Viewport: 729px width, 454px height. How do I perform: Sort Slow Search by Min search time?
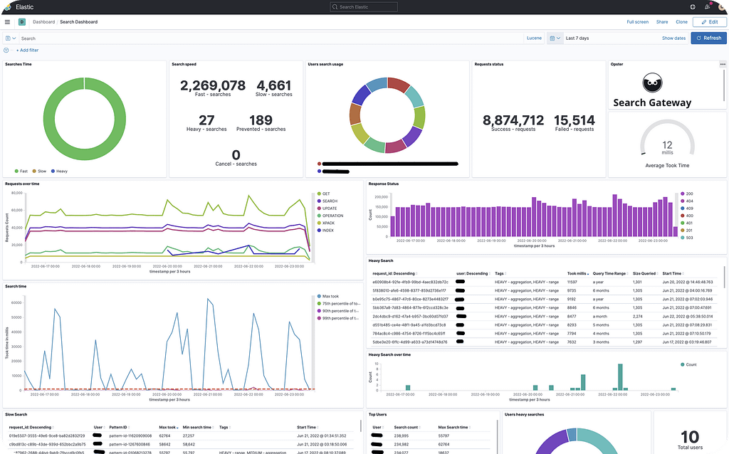coord(198,427)
